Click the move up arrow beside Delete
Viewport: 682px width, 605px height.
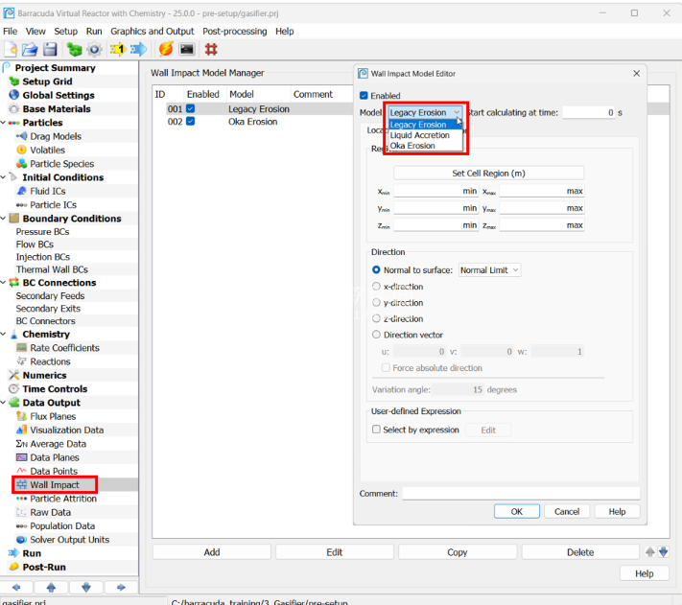(x=649, y=552)
